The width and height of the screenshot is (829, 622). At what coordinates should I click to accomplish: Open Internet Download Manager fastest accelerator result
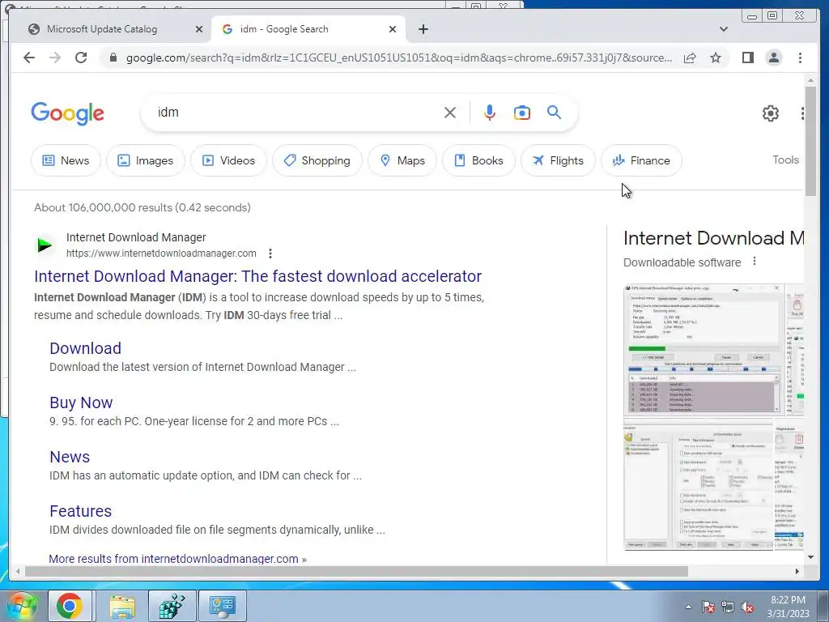(x=257, y=276)
